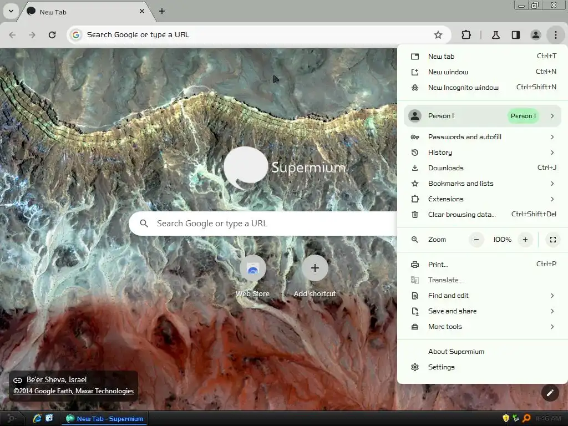
Task: Select Print from the menu
Action: (482, 265)
